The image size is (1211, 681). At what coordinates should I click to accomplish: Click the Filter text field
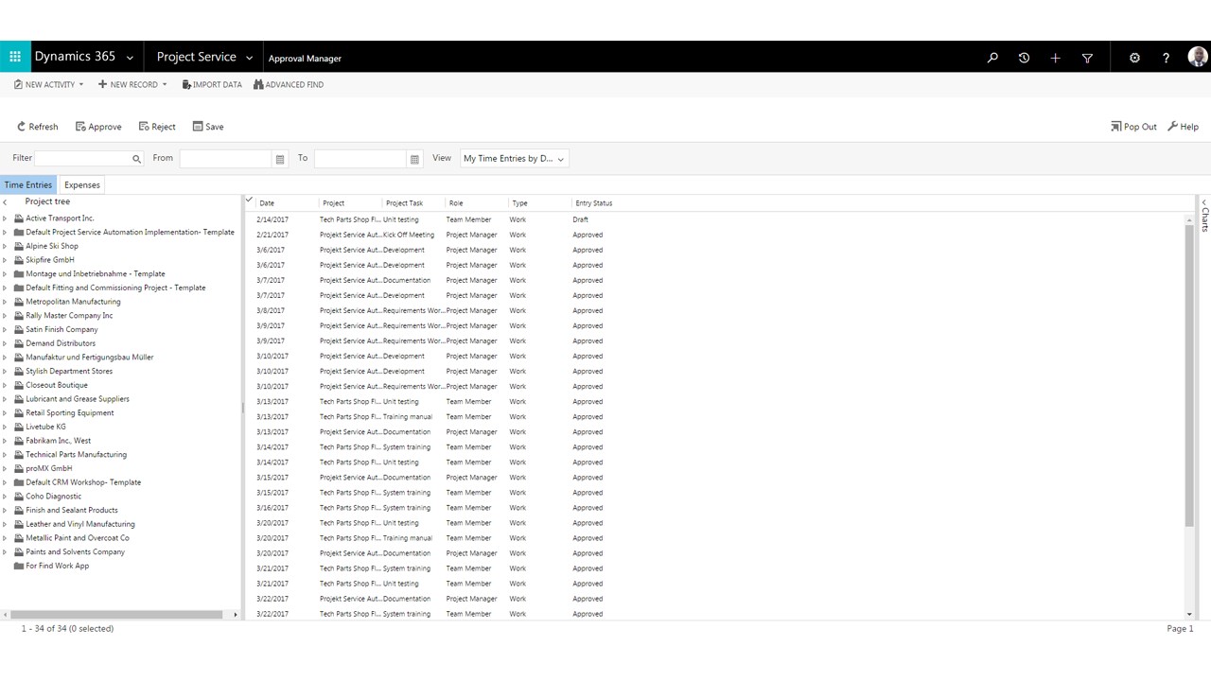point(82,159)
